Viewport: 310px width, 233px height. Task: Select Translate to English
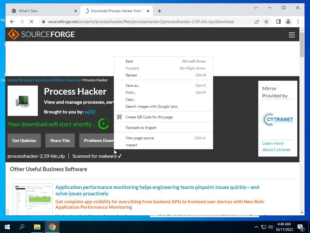tap(163, 128)
